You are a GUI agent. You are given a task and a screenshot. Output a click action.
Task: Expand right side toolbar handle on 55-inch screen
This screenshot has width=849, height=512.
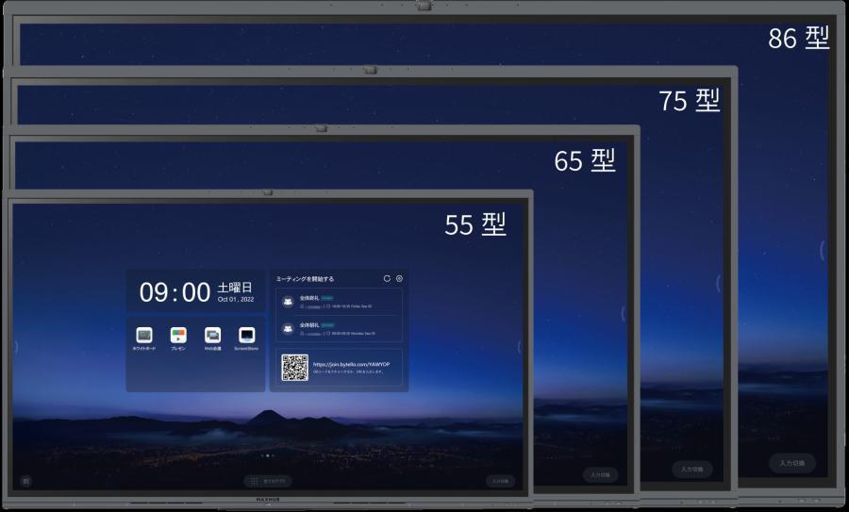click(x=520, y=346)
